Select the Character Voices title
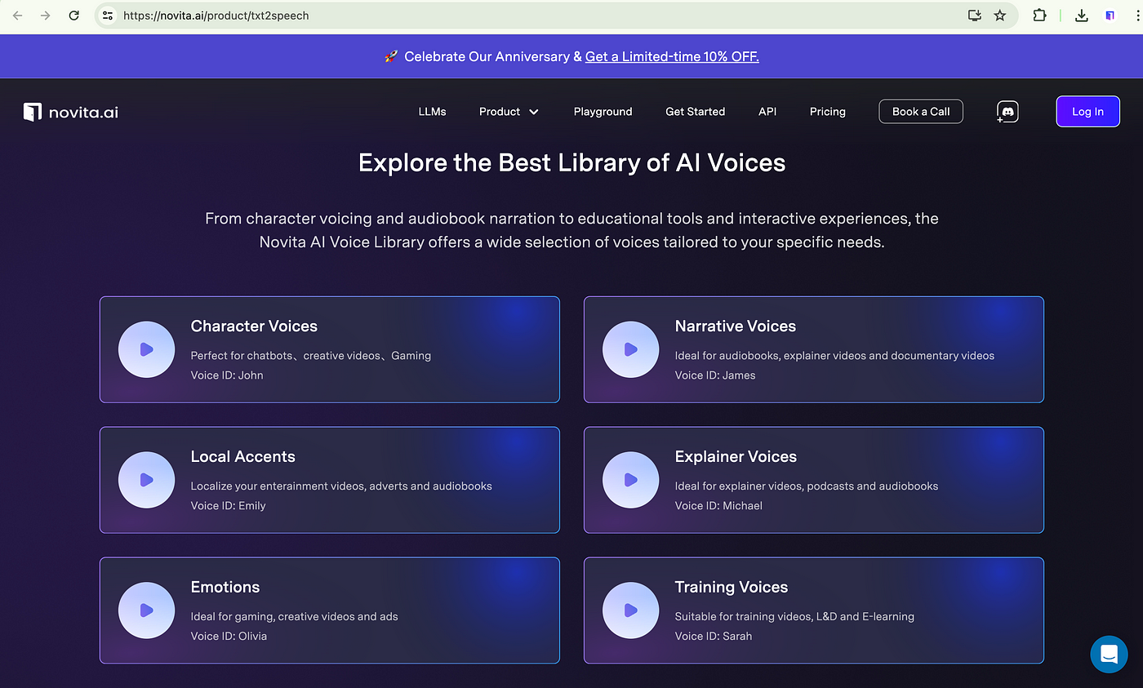This screenshot has height=688, width=1143. pos(254,326)
